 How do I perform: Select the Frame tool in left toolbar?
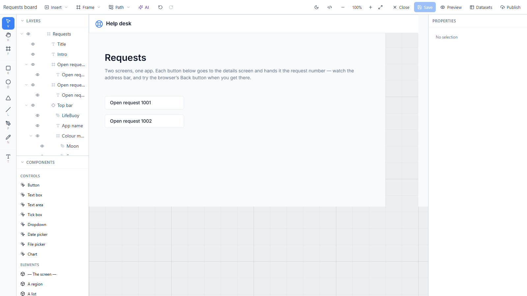(8, 50)
